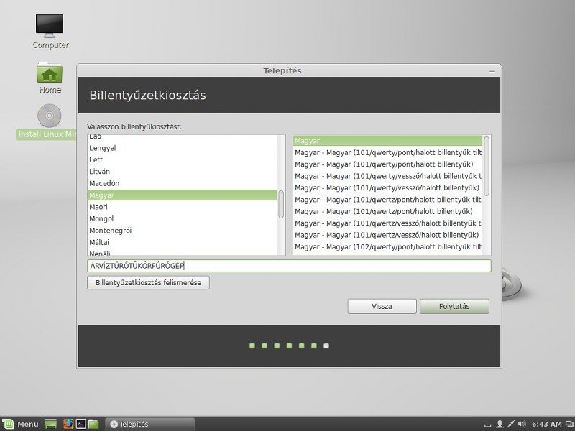The height and width of the screenshot is (431, 575).
Task: Launch the Terminal from the panel
Action: coord(80,424)
